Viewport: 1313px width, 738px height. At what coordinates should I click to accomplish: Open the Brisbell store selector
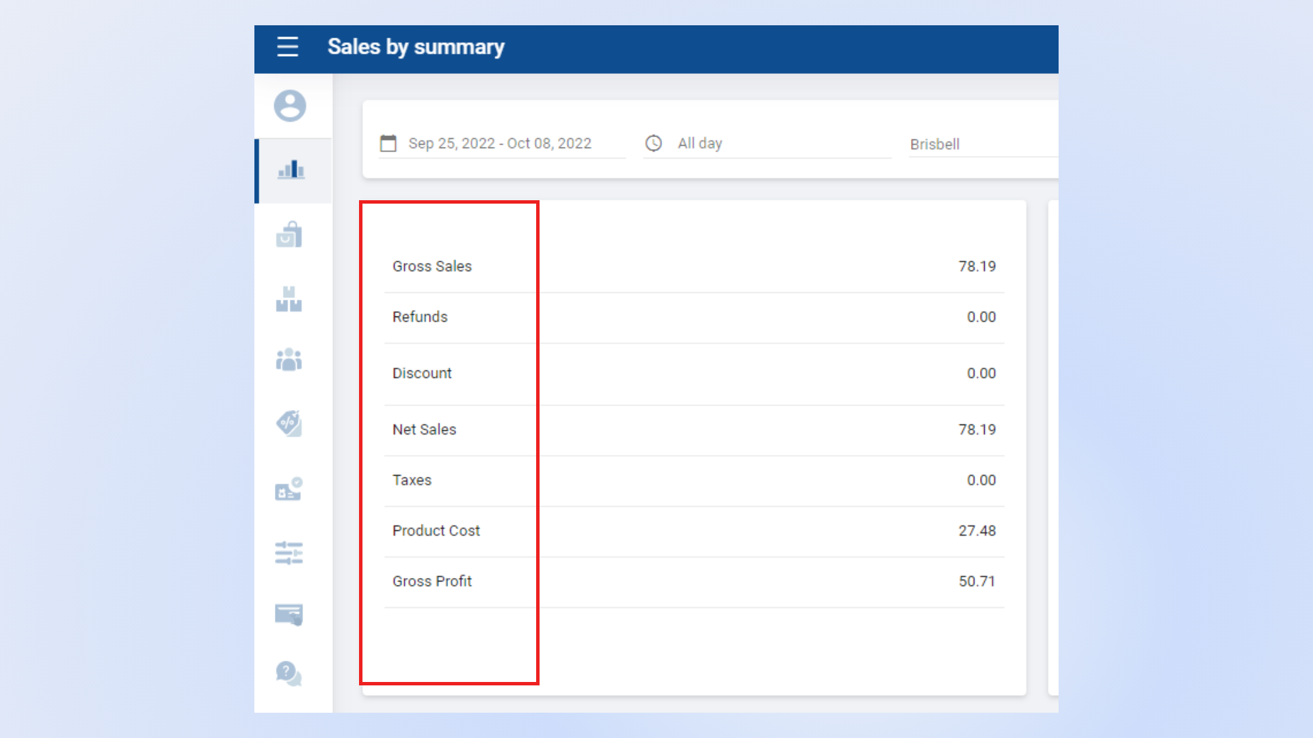point(935,144)
